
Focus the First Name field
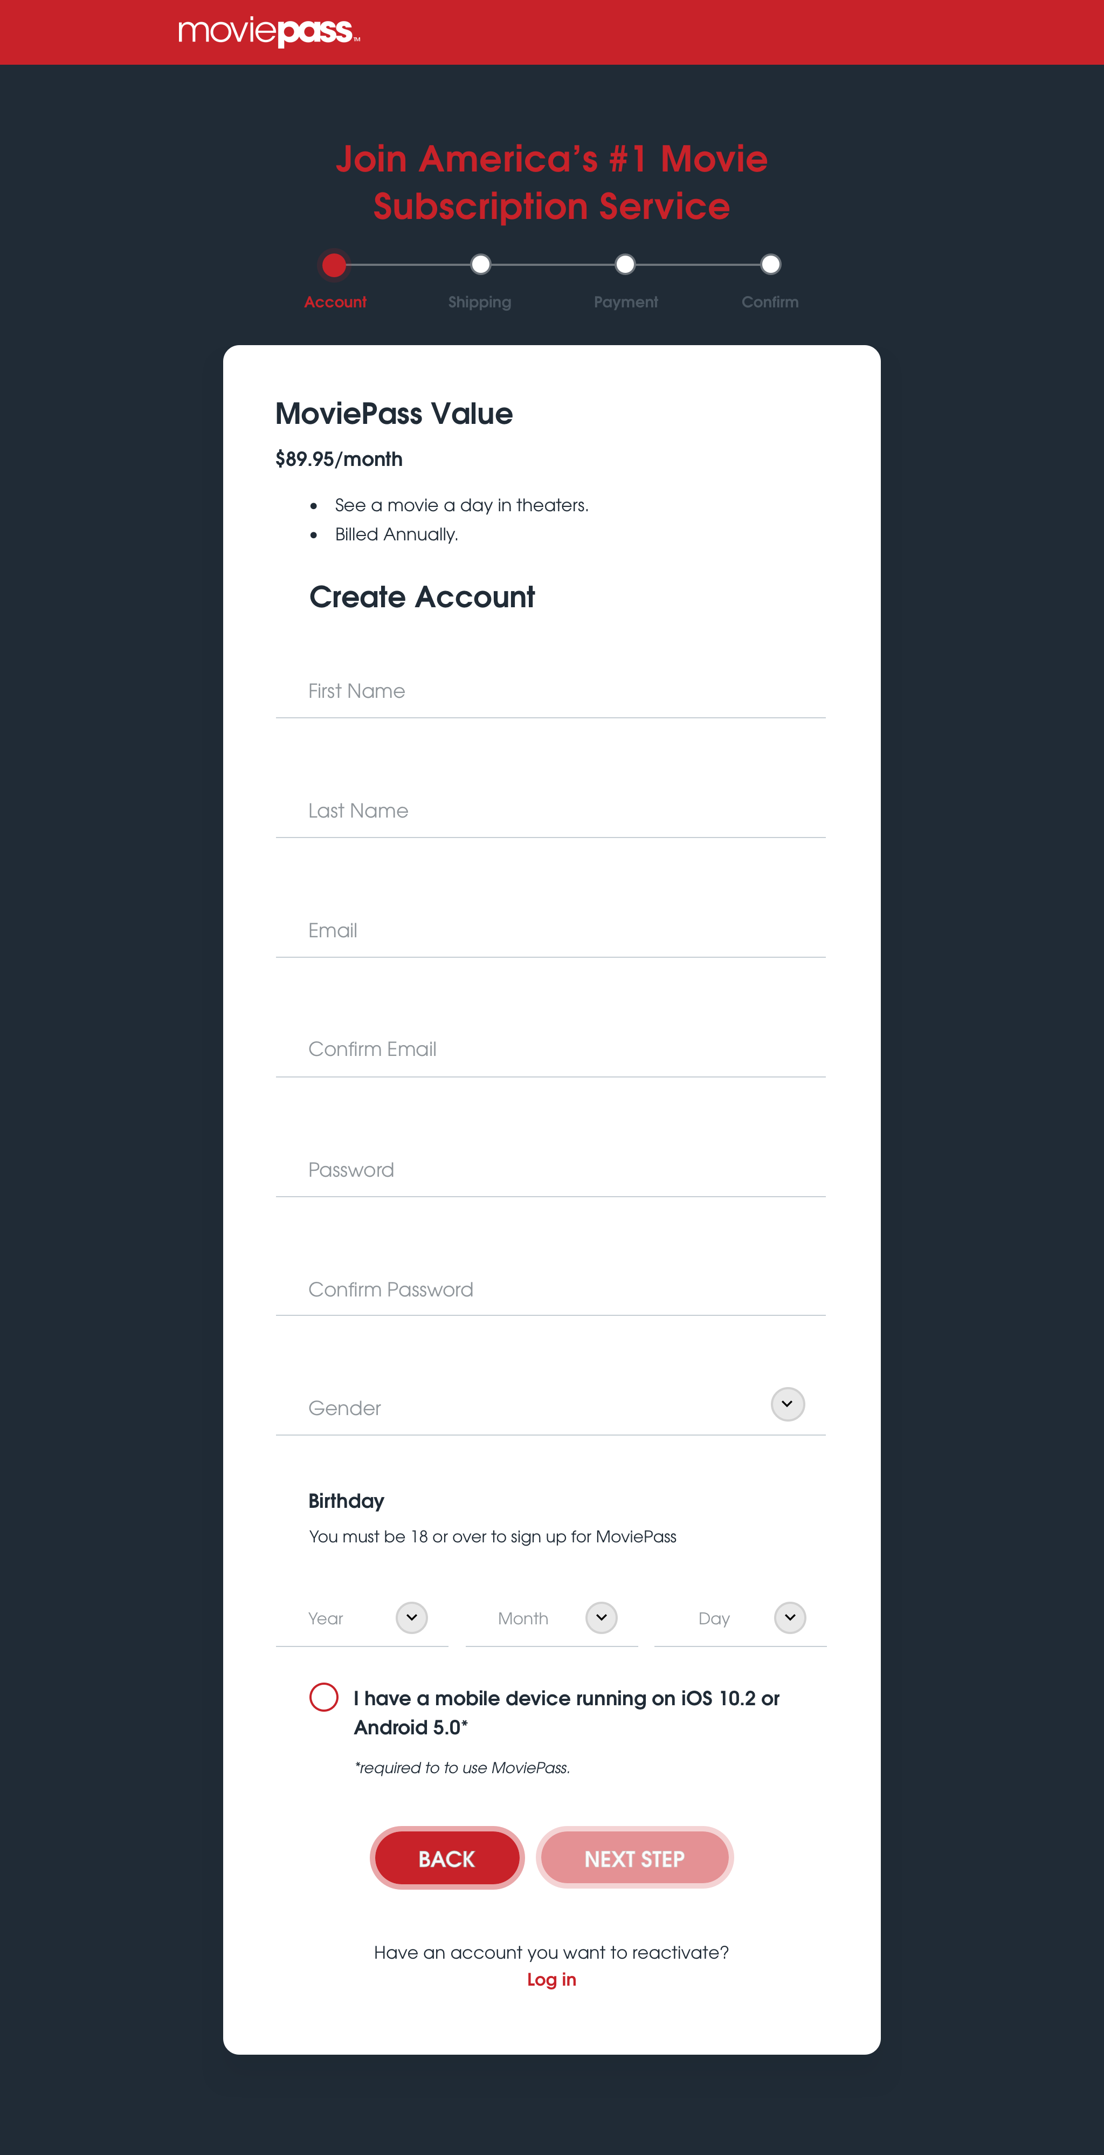(x=550, y=692)
